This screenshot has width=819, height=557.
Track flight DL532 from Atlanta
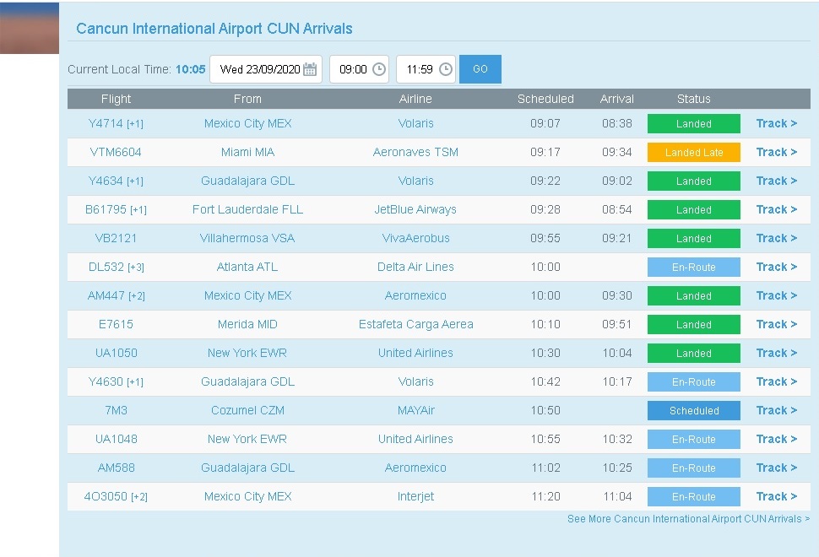click(x=777, y=267)
